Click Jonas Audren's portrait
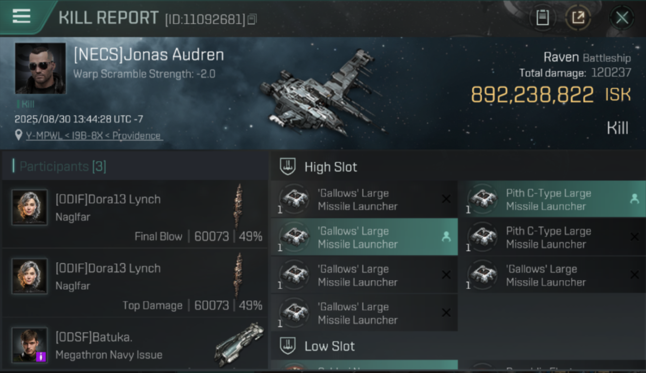The image size is (646, 373). coord(40,68)
